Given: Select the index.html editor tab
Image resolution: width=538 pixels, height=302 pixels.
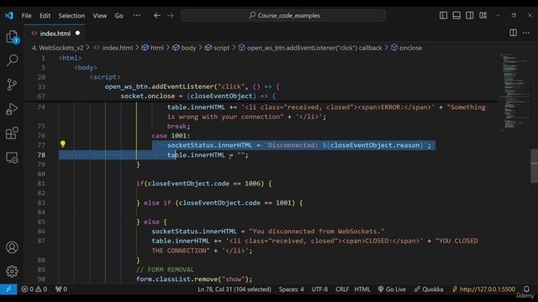Looking at the screenshot, I should (x=55, y=34).
